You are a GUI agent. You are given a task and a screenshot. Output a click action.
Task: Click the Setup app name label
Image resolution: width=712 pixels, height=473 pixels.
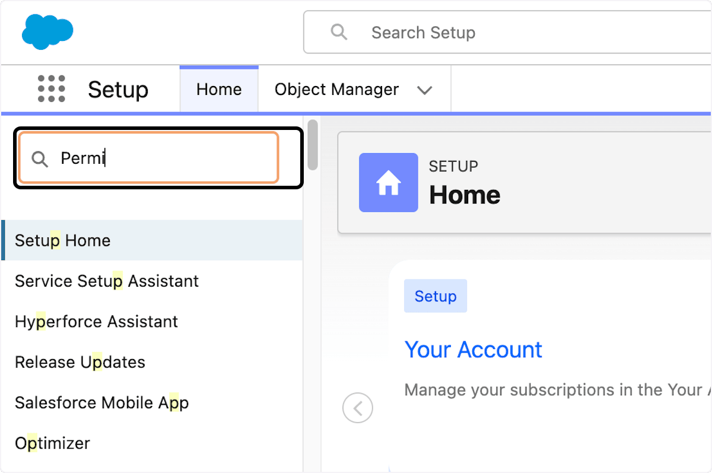point(118,90)
